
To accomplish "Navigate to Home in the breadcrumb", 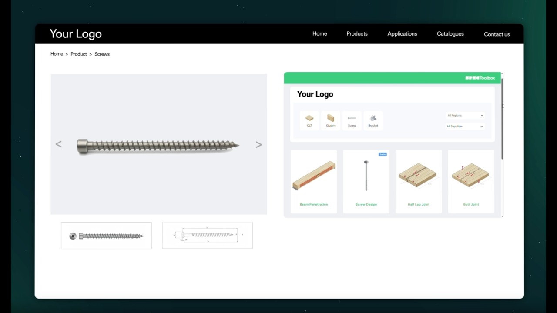I will (57, 54).
